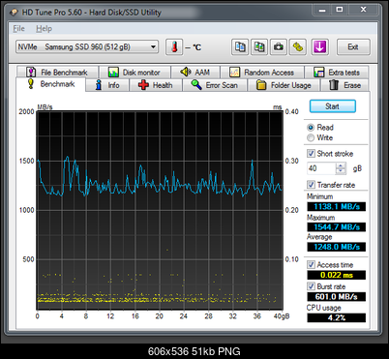Screen dimensions: 389x359
Task: Open options with the yellow tools icon
Action: pyautogui.click(x=298, y=47)
